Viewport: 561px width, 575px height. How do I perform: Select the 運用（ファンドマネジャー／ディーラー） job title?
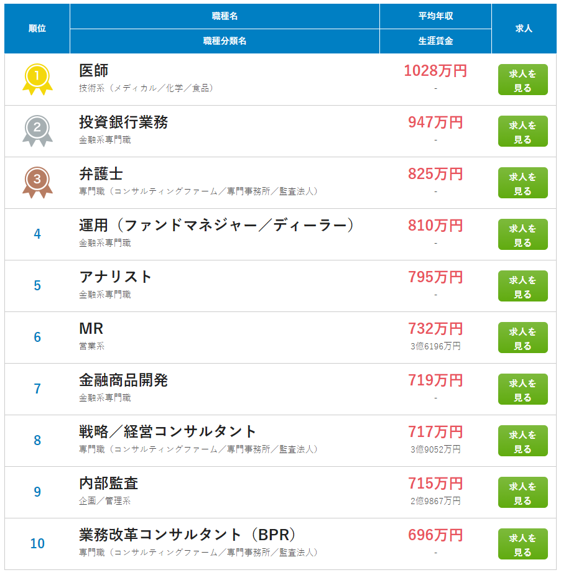216,225
